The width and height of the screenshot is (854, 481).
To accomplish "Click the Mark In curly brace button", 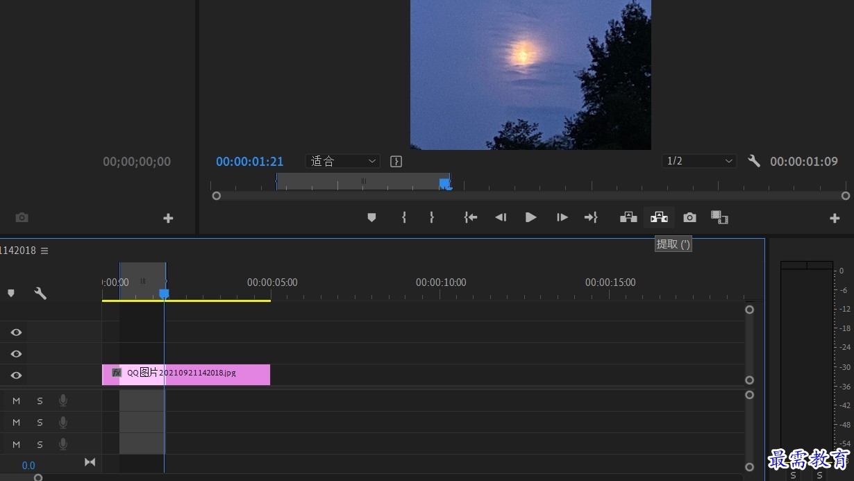I will (x=403, y=218).
